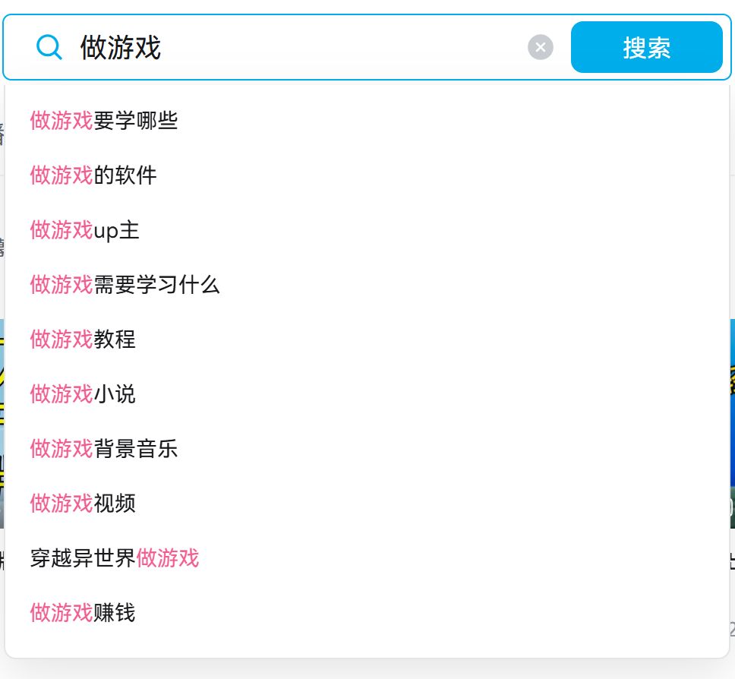Screen dimensions: 735x679
Task: Click cut-off text left of 做游戏要学哪些
Action: click(2, 137)
